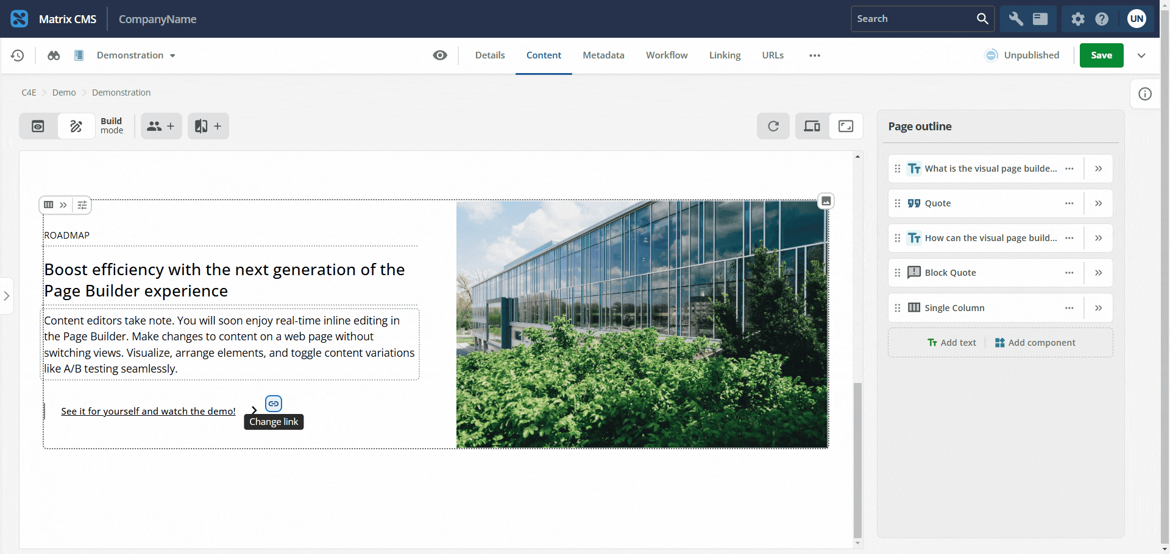1170x554 pixels.
Task: Click the Unpublished status button
Action: 1023,55
